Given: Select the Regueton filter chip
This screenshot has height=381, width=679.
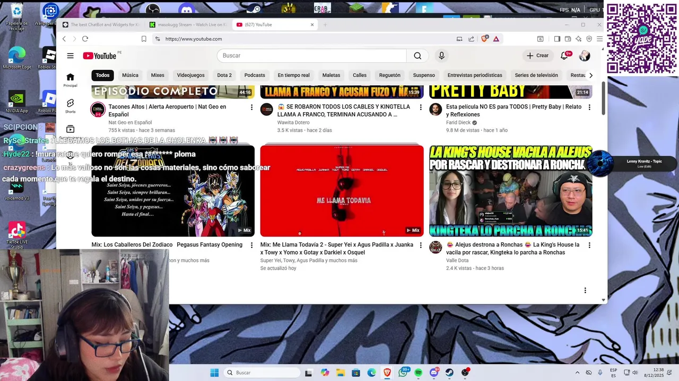Looking at the screenshot, I should point(389,75).
